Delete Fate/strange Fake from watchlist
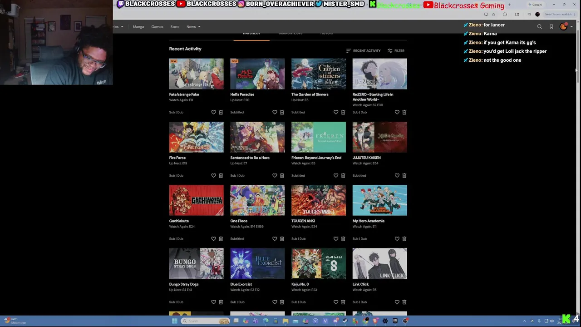The image size is (581, 327). 221,112
